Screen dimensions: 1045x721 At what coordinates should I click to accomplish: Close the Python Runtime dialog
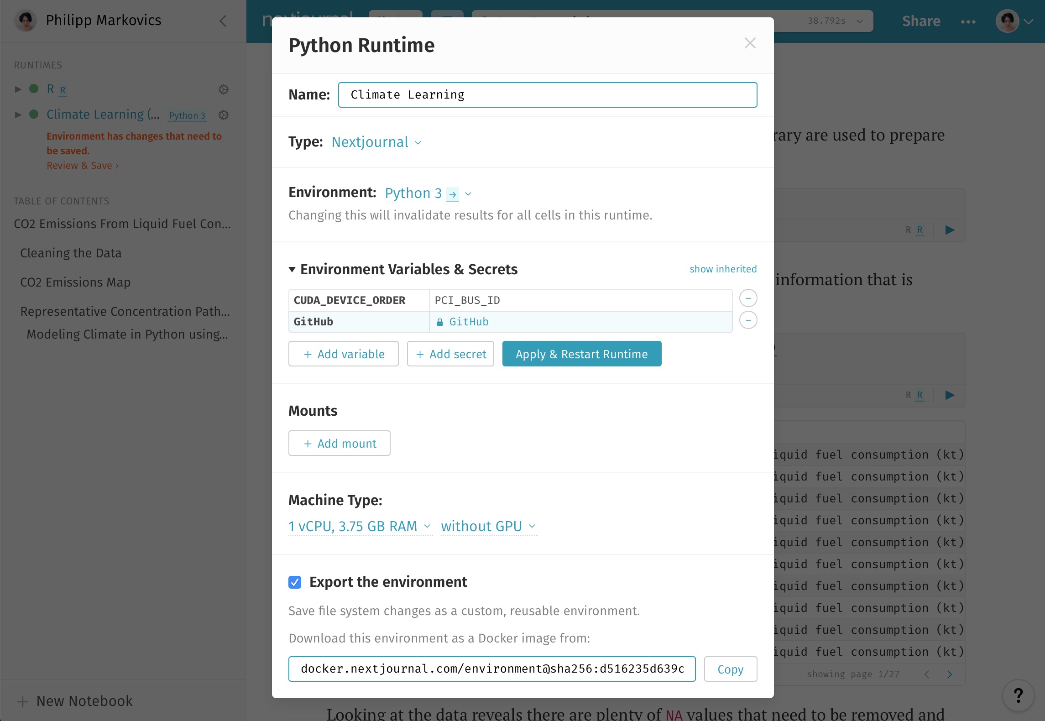point(750,43)
